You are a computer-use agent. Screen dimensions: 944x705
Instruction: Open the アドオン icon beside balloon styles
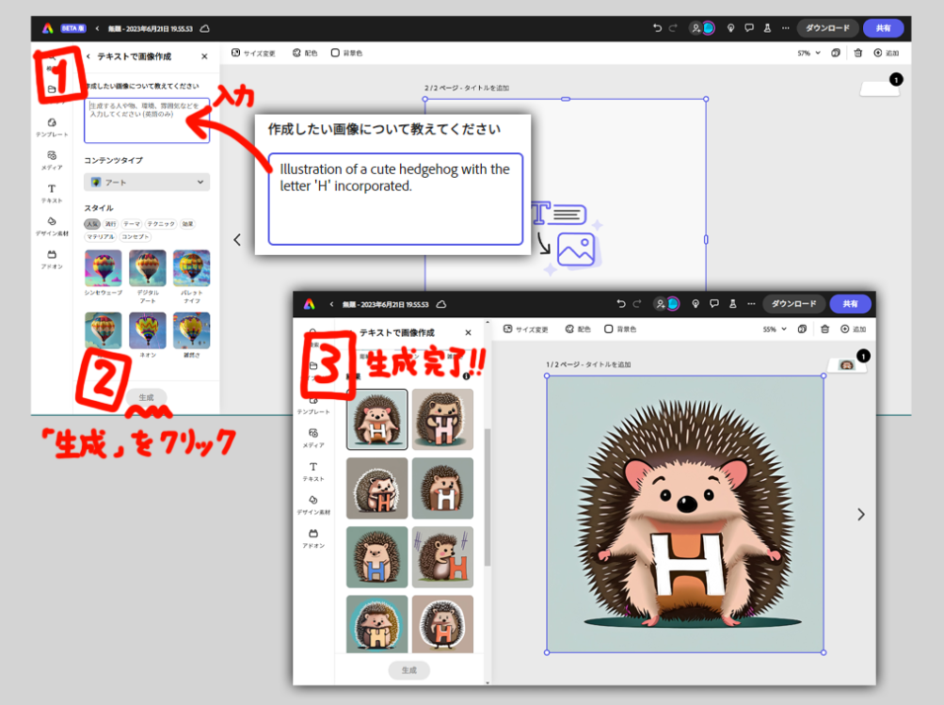tap(52, 258)
